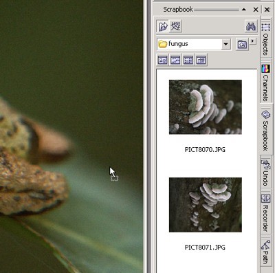The image size is (275, 273).
Task: Open the Scrapbook flyout arrow menu
Action: [x=253, y=41]
